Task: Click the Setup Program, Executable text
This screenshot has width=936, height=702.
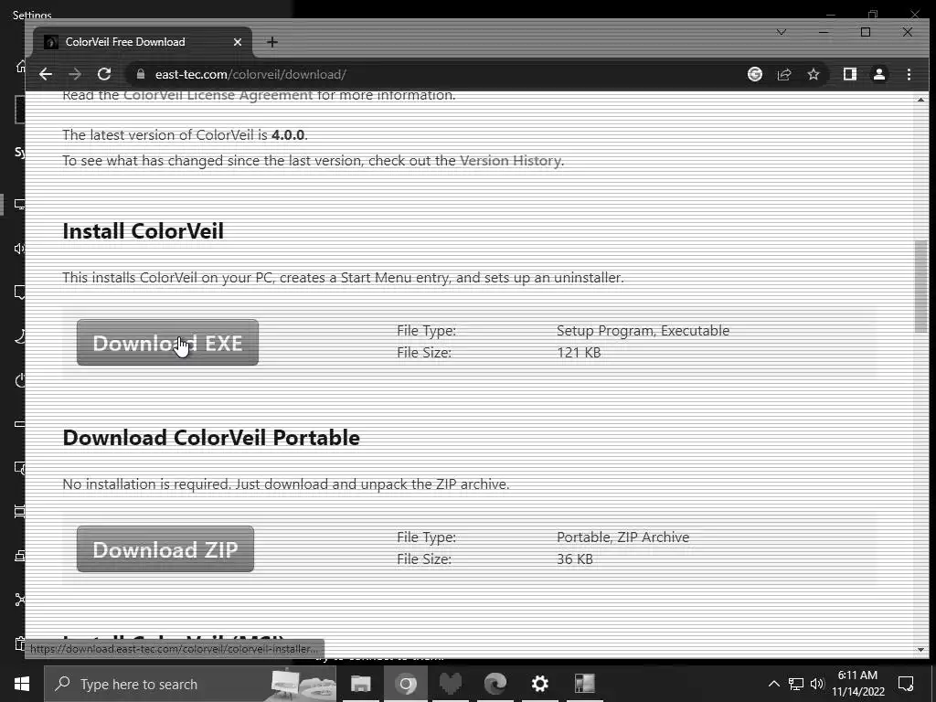Action: (643, 331)
